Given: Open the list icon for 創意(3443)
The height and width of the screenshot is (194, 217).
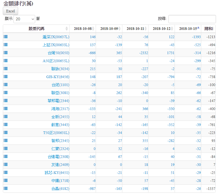Looking at the screenshot, I should 5,125.
